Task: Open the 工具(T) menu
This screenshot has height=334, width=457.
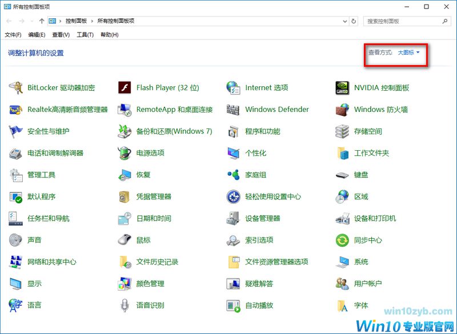Action: point(85,34)
